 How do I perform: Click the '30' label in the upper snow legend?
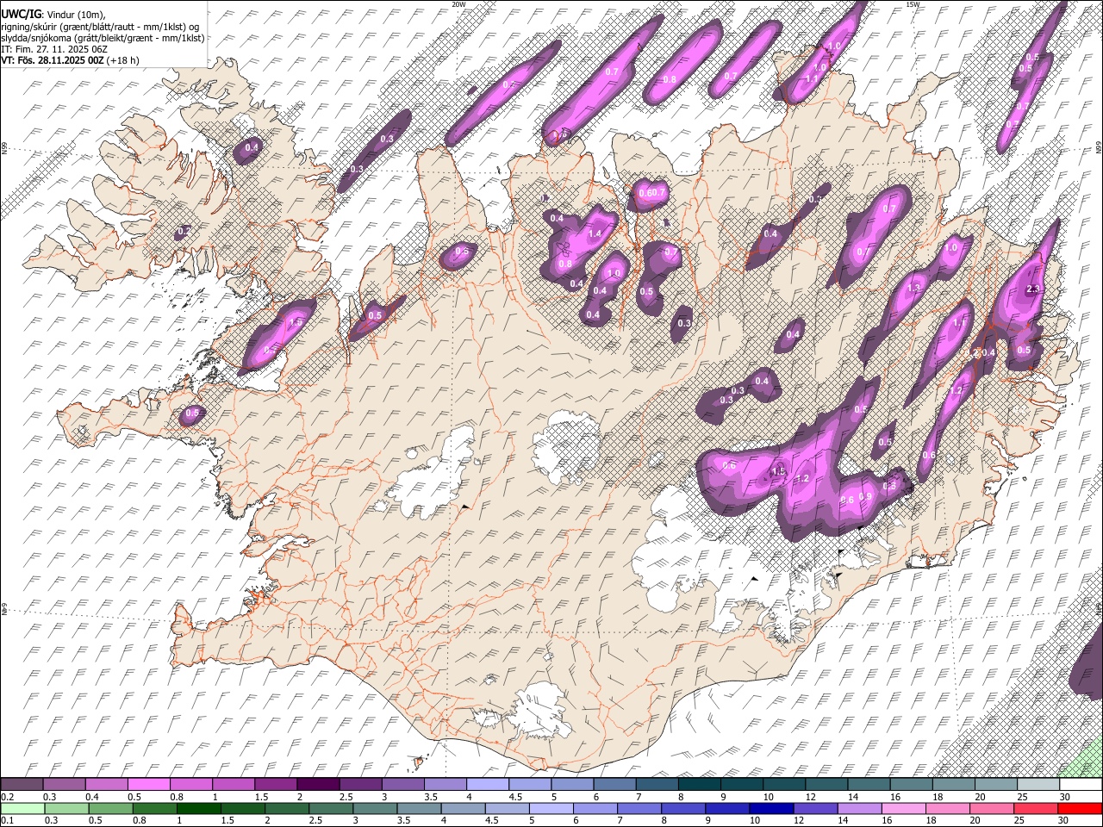[x=1065, y=797]
